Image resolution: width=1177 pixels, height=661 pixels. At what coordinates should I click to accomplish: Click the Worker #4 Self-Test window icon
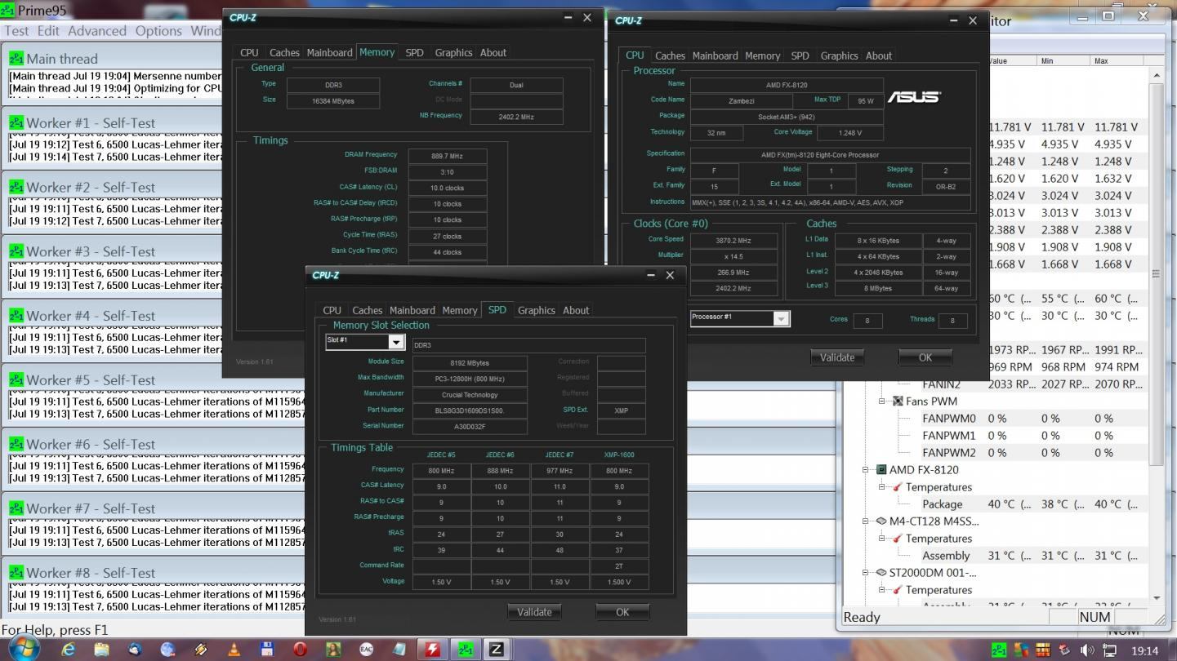tap(16, 315)
